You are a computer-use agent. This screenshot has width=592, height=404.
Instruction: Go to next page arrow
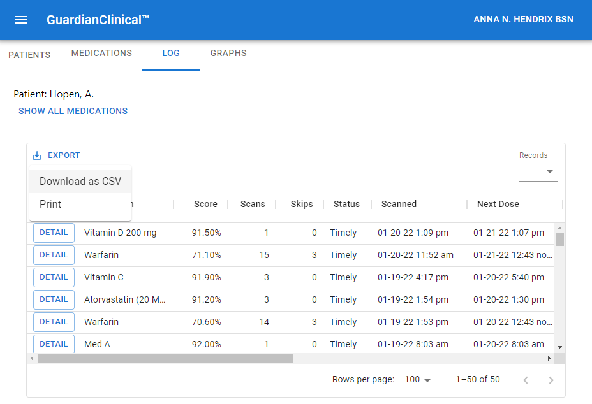[551, 380]
